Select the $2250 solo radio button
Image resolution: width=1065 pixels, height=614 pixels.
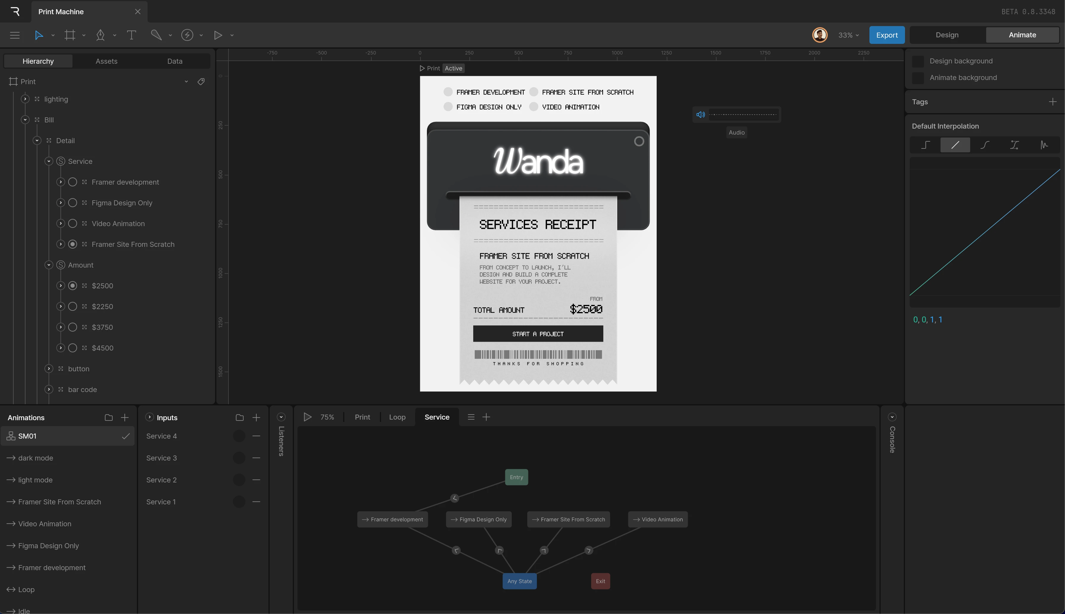click(x=73, y=307)
